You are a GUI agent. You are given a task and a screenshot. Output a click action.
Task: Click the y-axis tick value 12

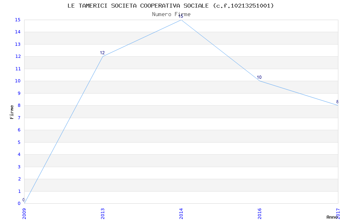coord(18,56)
